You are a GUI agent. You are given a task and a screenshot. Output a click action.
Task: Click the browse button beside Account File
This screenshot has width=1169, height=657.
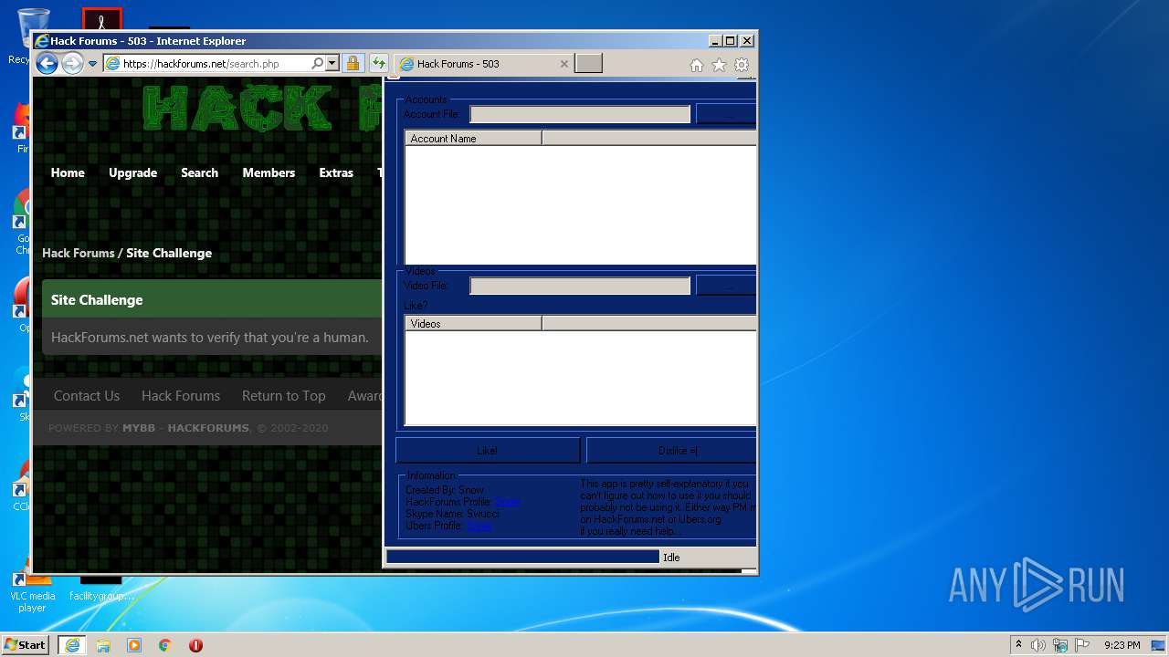click(x=726, y=113)
